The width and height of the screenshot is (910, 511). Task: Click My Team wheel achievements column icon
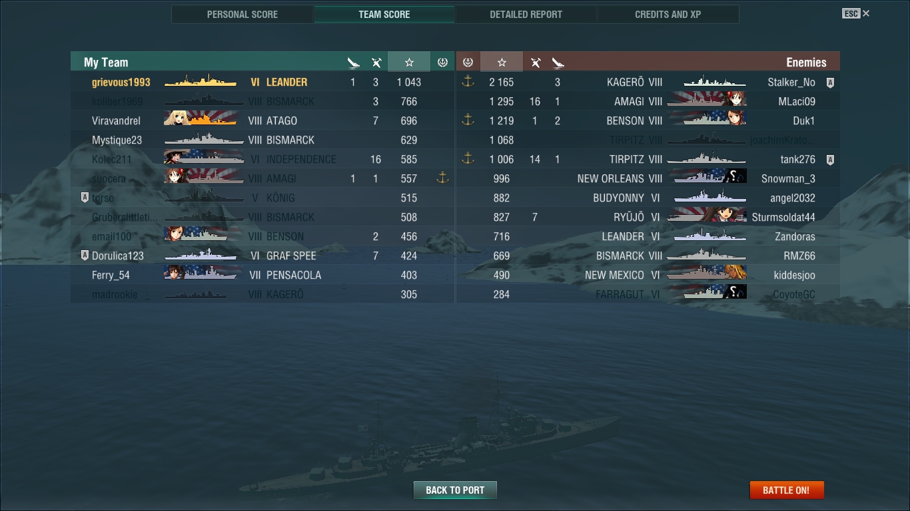pyautogui.click(x=442, y=62)
